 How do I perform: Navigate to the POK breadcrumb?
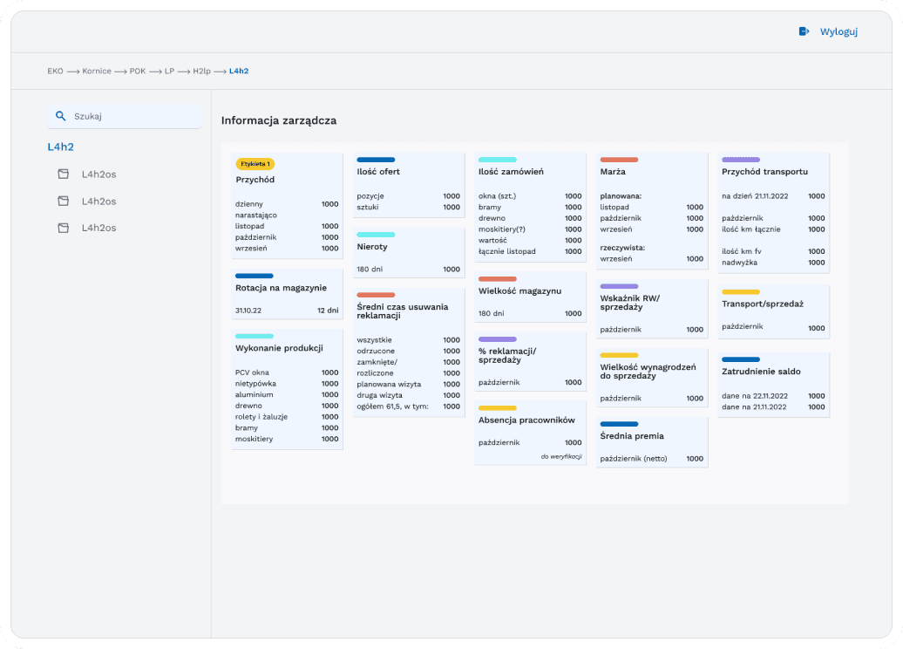(x=138, y=71)
